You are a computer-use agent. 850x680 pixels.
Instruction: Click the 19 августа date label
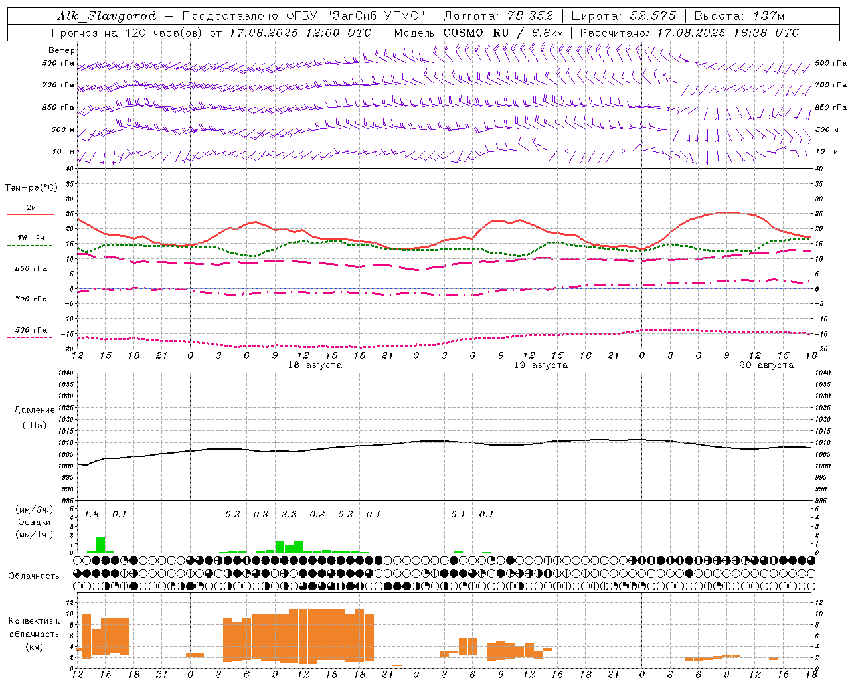541,365
